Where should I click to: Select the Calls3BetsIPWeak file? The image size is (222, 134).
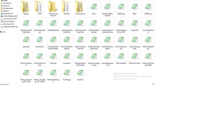point(53,24)
